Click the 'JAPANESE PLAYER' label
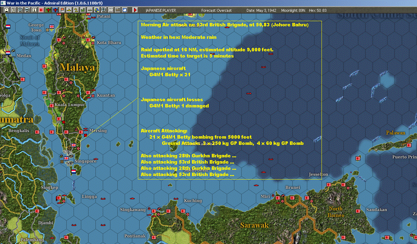The image size is (417, 244). click(x=161, y=10)
